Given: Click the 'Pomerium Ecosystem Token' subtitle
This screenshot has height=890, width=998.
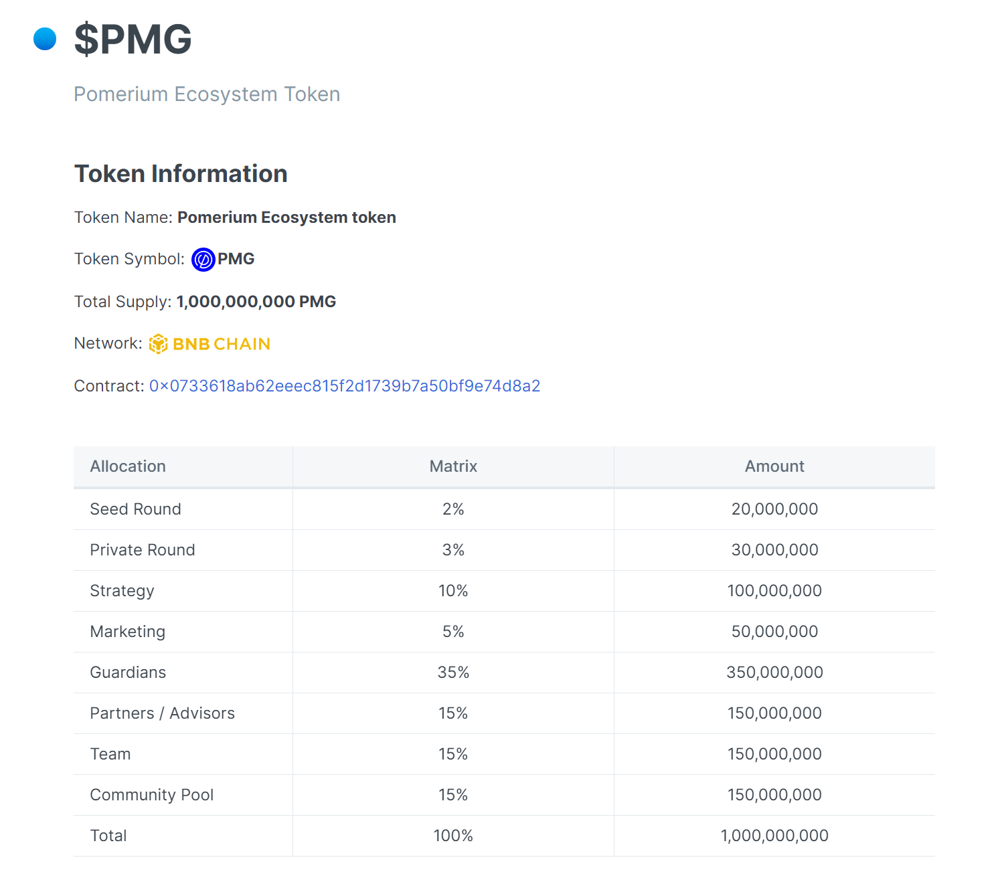Looking at the screenshot, I should (x=207, y=94).
